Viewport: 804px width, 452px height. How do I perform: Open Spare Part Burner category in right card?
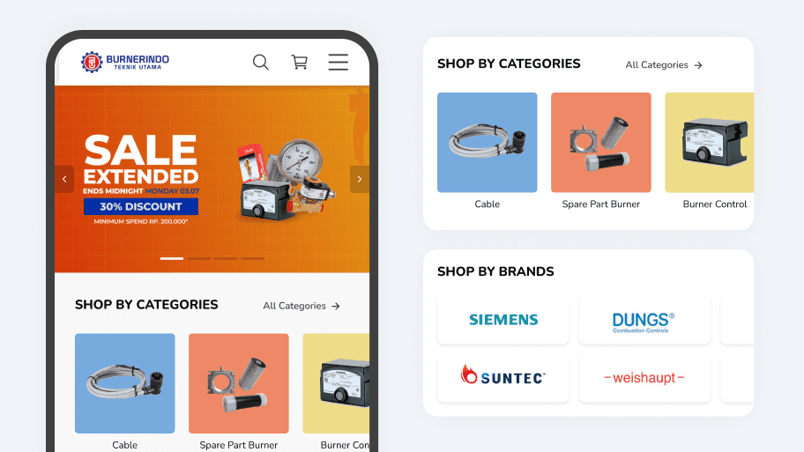click(601, 151)
